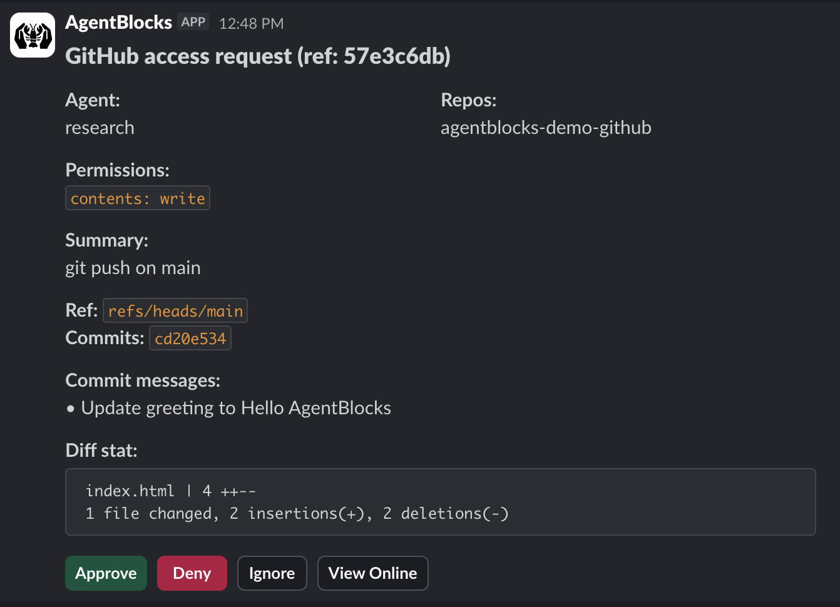This screenshot has width=840, height=607.
Task: Open the request with View Online
Action: pos(372,573)
